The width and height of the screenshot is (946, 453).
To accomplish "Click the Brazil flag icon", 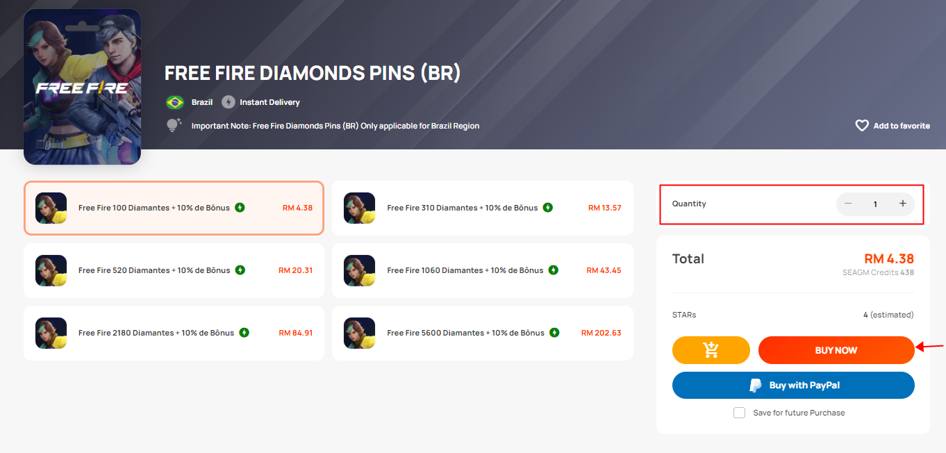I will pyautogui.click(x=174, y=102).
